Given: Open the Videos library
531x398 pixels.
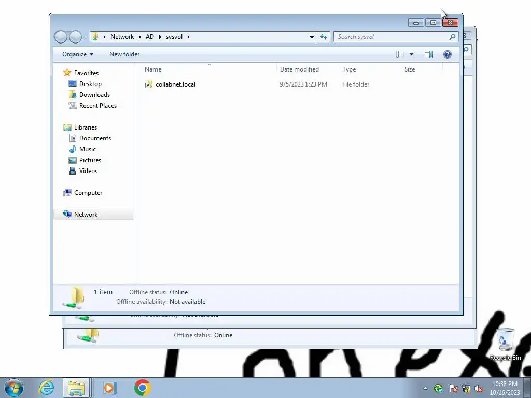Looking at the screenshot, I should (88, 170).
